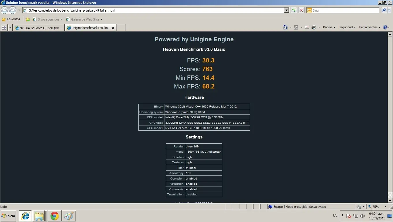Click the ES language indicator
The image size is (393, 222).
pos(335,215)
